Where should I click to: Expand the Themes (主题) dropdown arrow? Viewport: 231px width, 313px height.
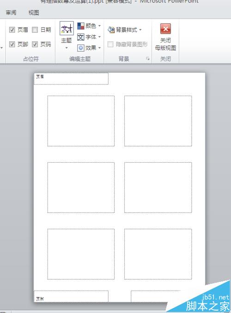67,48
